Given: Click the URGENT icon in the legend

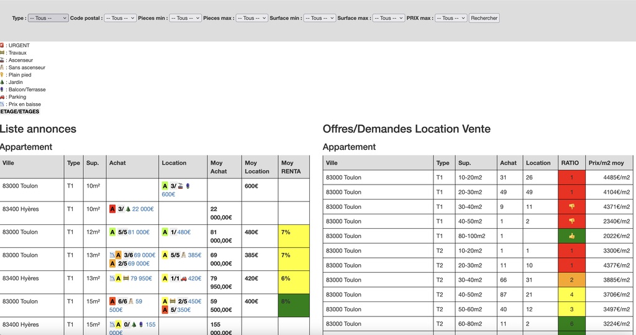Looking at the screenshot, I should click(2, 45).
